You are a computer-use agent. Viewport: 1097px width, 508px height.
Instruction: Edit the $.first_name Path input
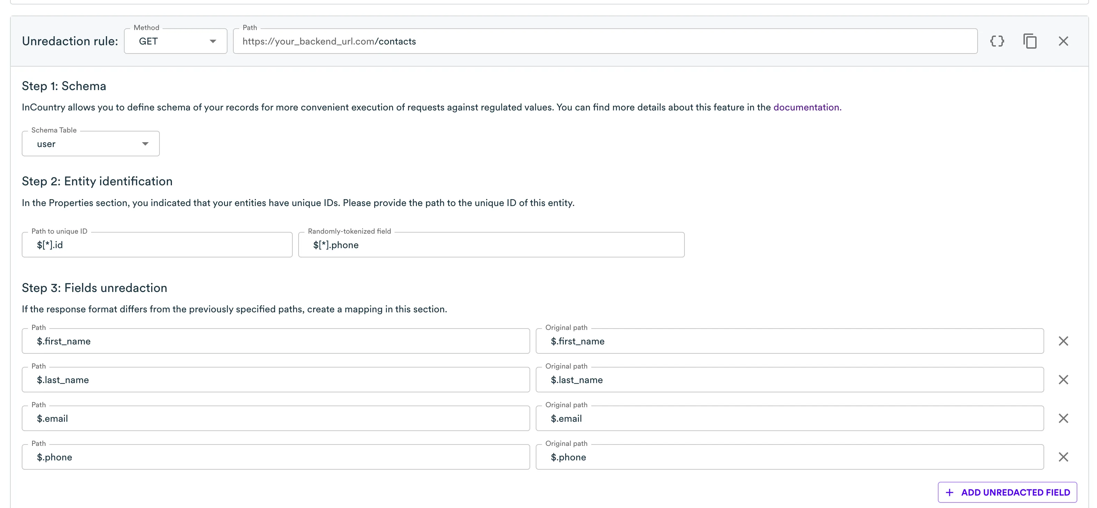[275, 341]
